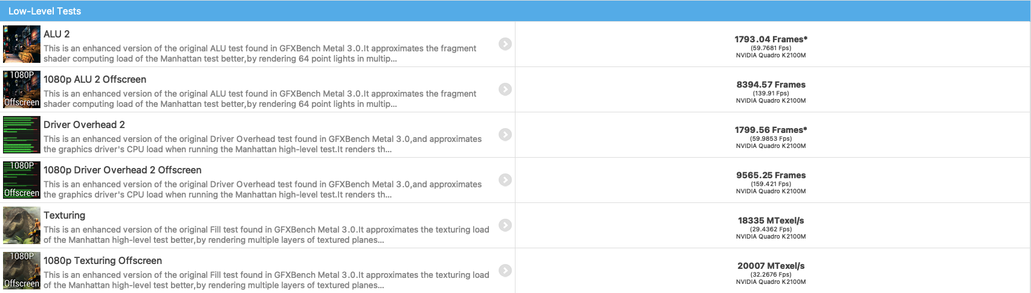The image size is (1031, 293).
Task: Click the 1080p Texturing Offscreen thumbnail
Action: pos(22,271)
